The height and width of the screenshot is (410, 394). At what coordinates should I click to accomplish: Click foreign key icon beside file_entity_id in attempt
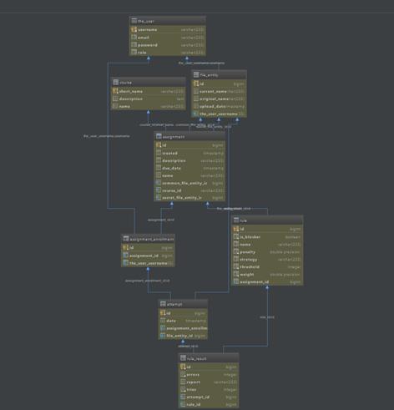[x=163, y=336]
